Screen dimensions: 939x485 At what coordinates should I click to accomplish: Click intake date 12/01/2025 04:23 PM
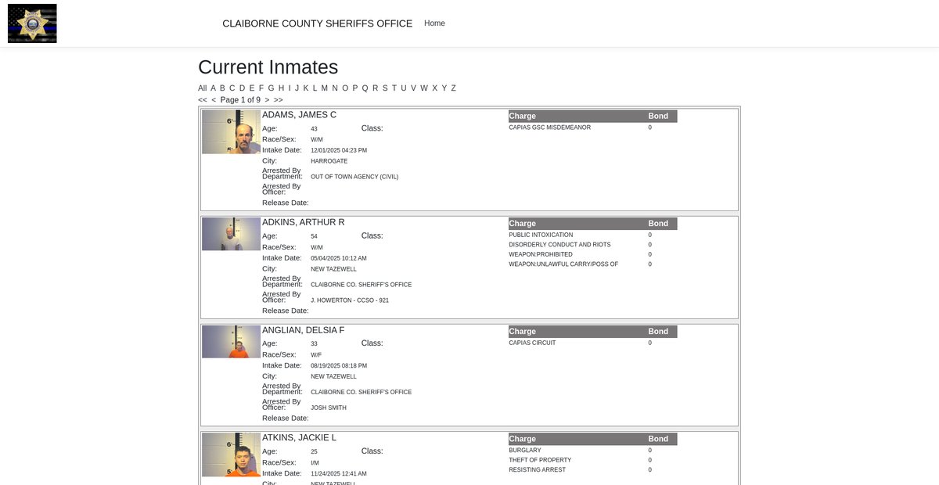[339, 150]
